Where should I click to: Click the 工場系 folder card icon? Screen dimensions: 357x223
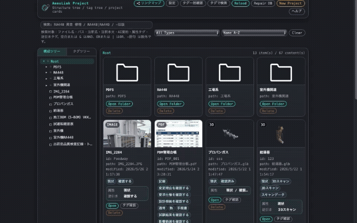(229, 73)
